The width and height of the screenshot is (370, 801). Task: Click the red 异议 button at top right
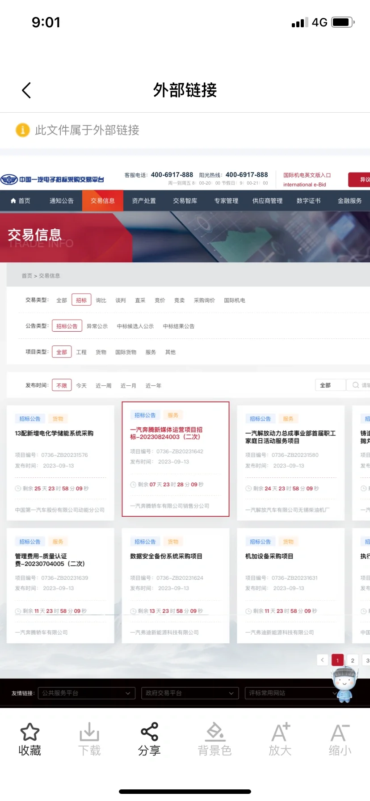click(x=360, y=179)
